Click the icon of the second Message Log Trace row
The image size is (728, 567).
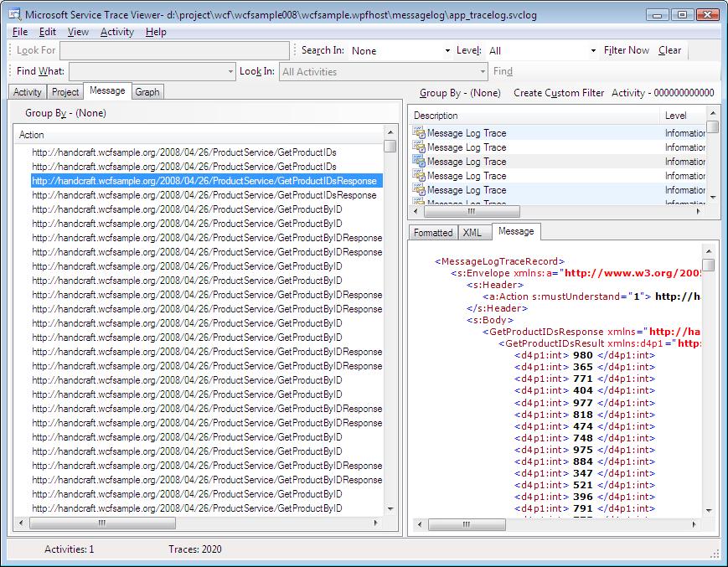coord(419,147)
